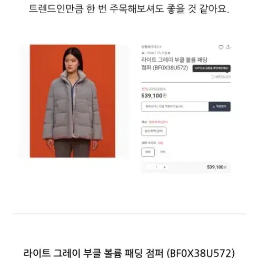Screen dimensions: 258x258
Task: Increase quantity with the plus button
Action: (x=165, y=167)
